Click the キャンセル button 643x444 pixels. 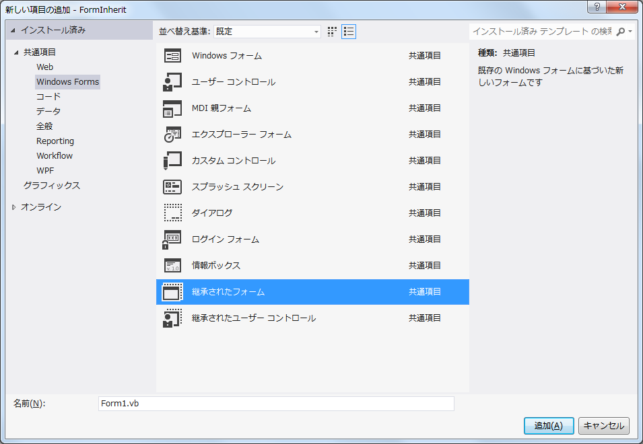click(604, 426)
